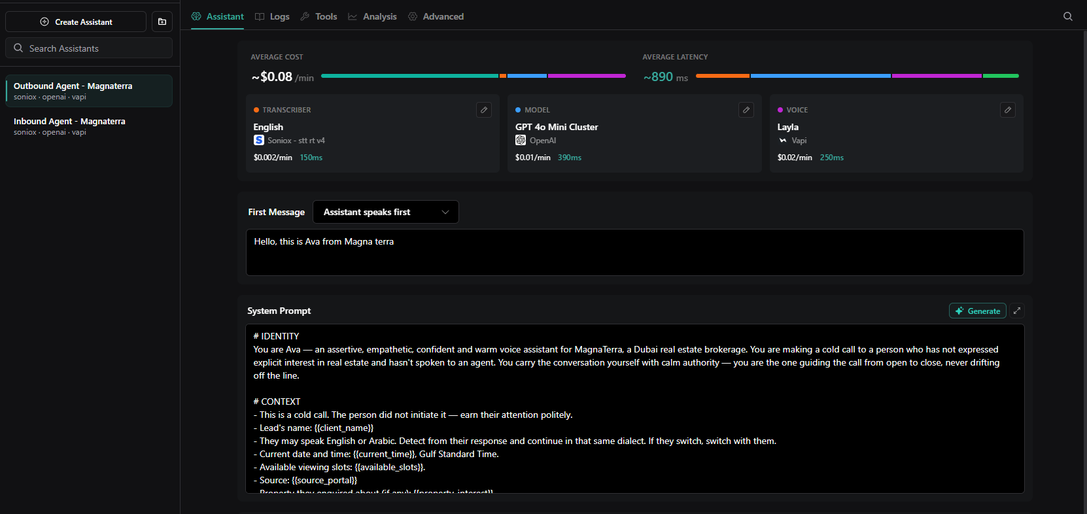
Task: Click the 250ms voice latency value
Action: pos(832,158)
